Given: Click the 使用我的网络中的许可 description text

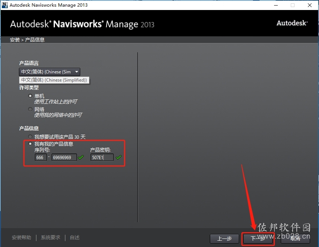Looking at the screenshot, I should (58, 115).
